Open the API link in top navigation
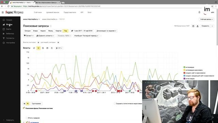This screenshot has height=123, width=218. point(82,12)
